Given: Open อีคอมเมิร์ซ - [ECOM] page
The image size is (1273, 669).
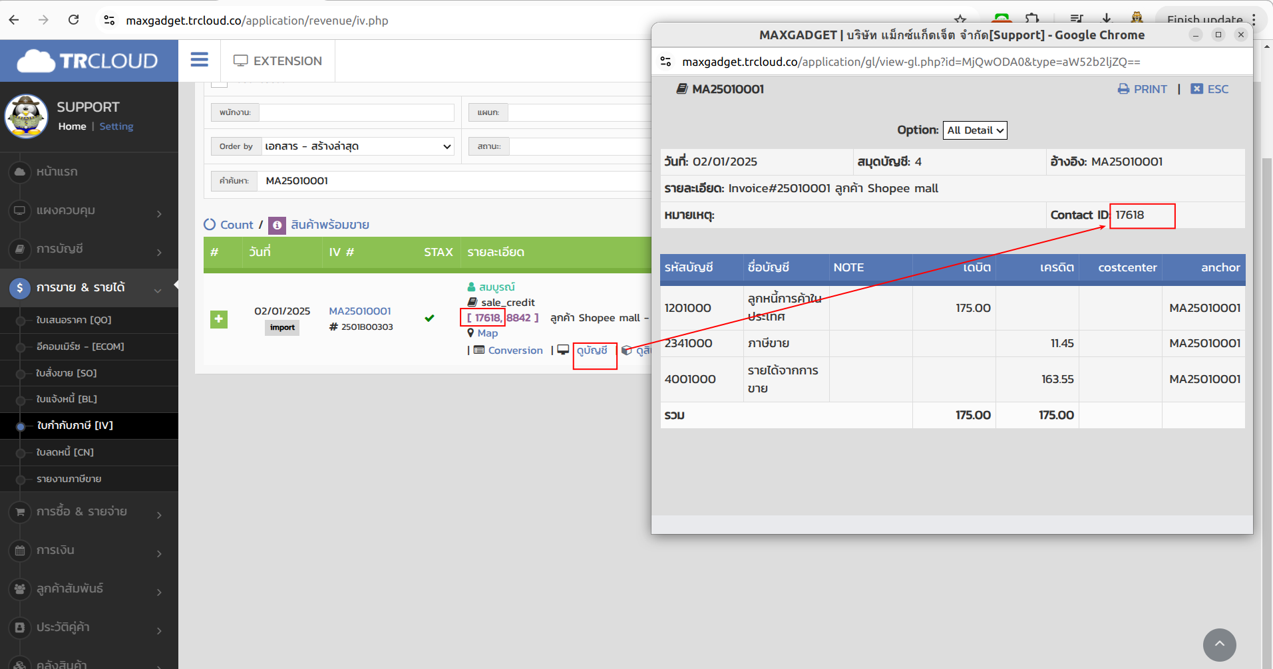Looking at the screenshot, I should pyautogui.click(x=81, y=346).
